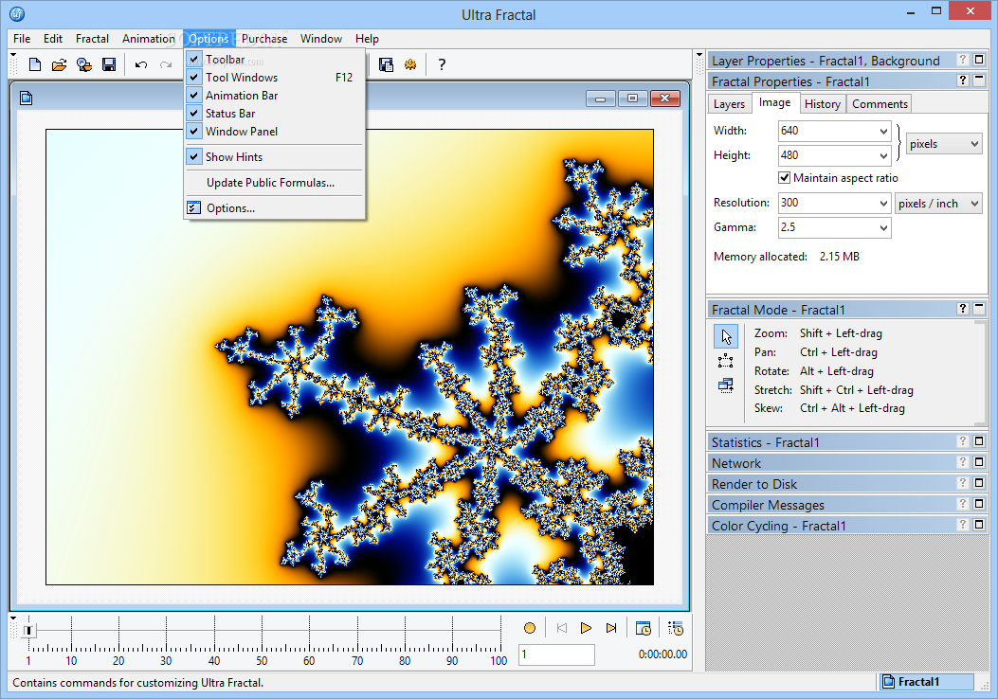
Task: Disable Show Hints option
Action: [274, 156]
